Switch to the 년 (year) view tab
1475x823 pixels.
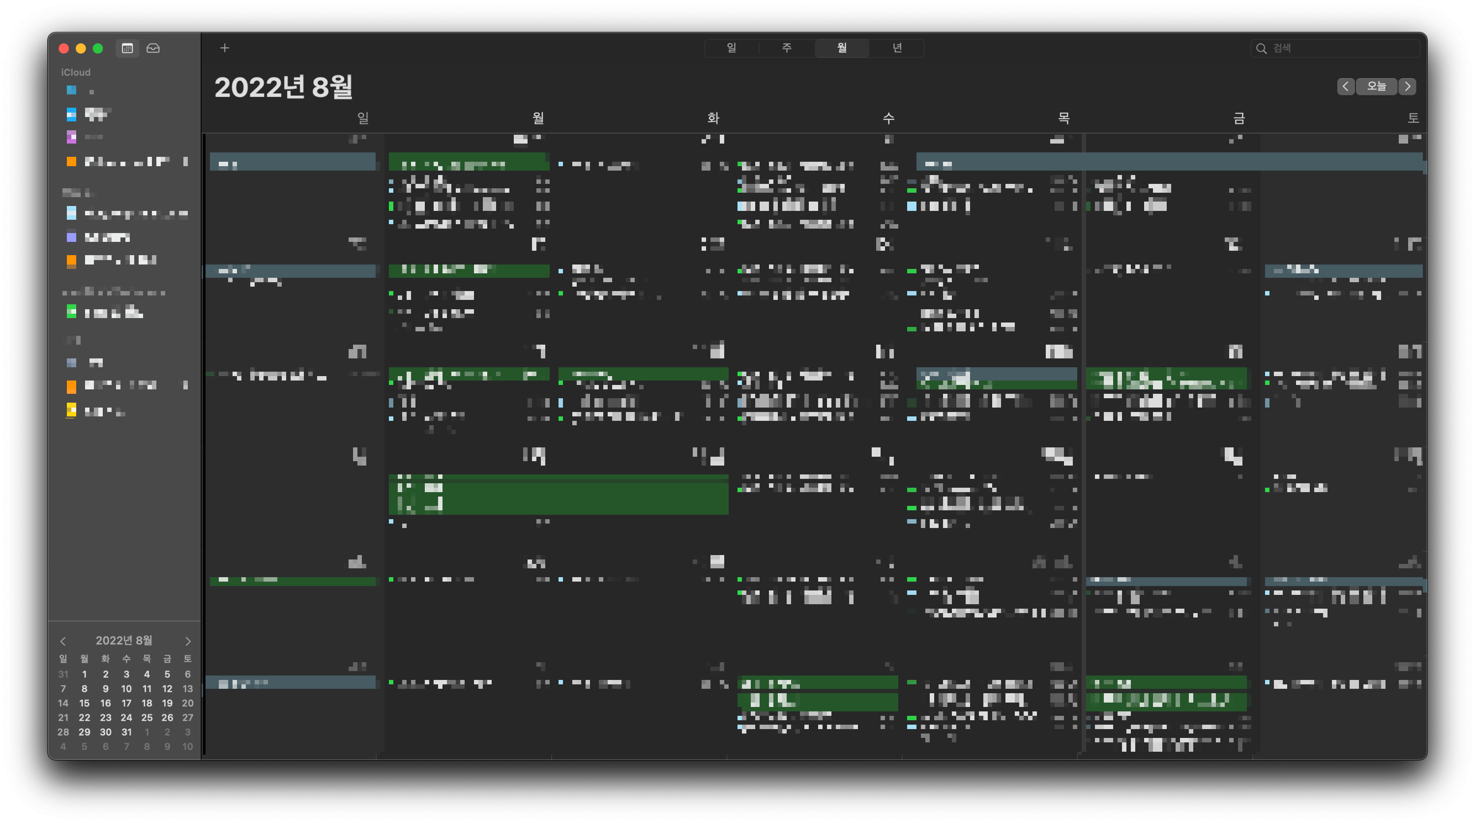[x=897, y=48]
